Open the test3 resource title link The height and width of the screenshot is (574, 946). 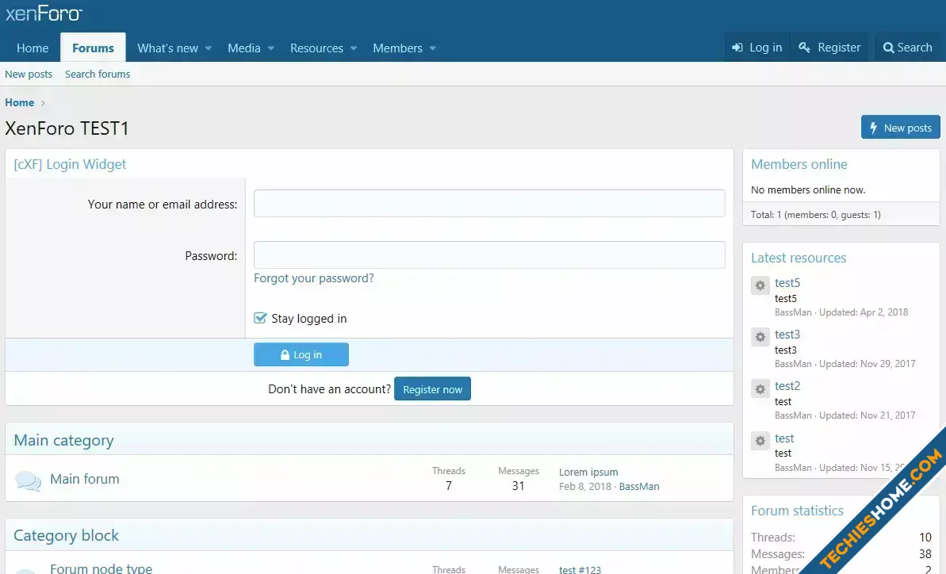coord(787,334)
